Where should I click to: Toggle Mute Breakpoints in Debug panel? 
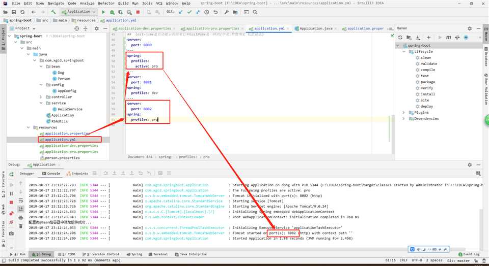point(11,222)
